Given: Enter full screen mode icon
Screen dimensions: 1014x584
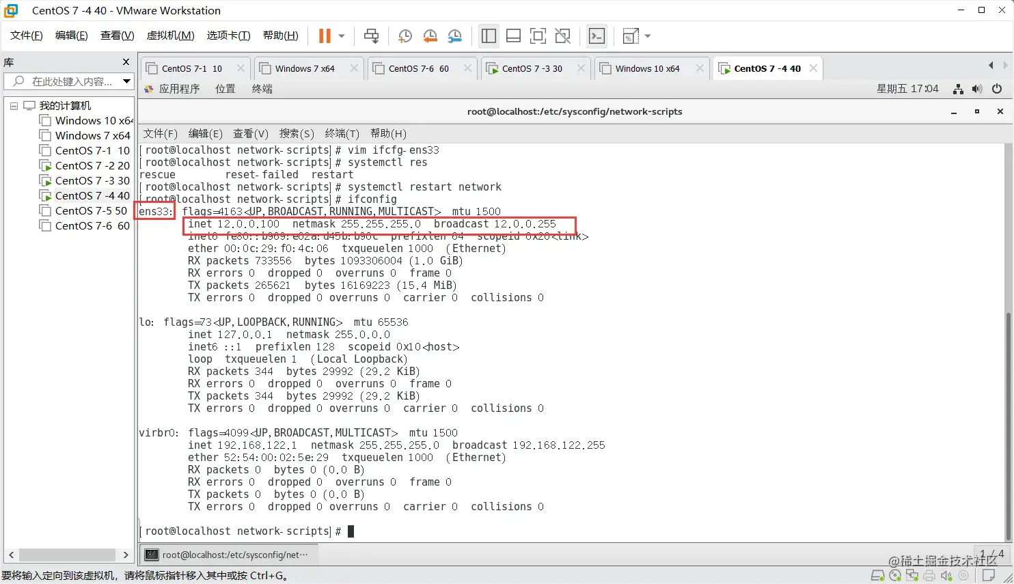Looking at the screenshot, I should (538, 36).
